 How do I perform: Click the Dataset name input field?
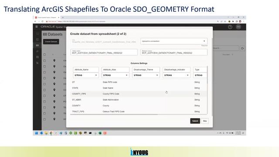pos(174,52)
